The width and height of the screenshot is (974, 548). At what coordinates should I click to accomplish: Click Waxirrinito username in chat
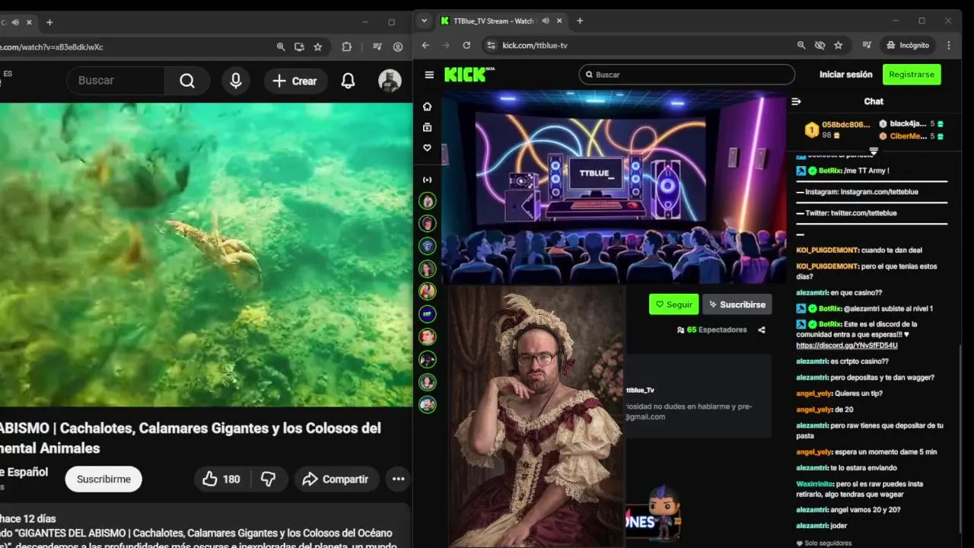tap(815, 484)
